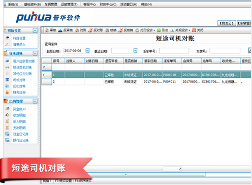Click the 派车单号 input field
This screenshot has height=185, width=252.
(174, 51)
